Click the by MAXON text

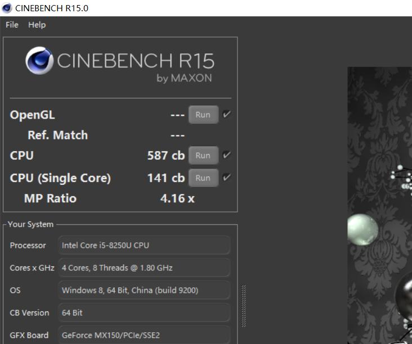[184, 79]
